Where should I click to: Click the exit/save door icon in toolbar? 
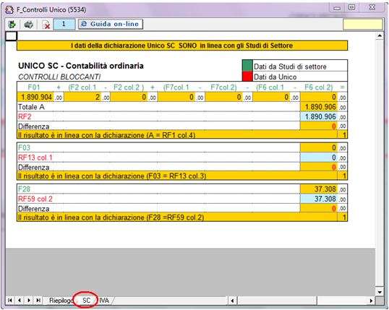tap(12, 25)
